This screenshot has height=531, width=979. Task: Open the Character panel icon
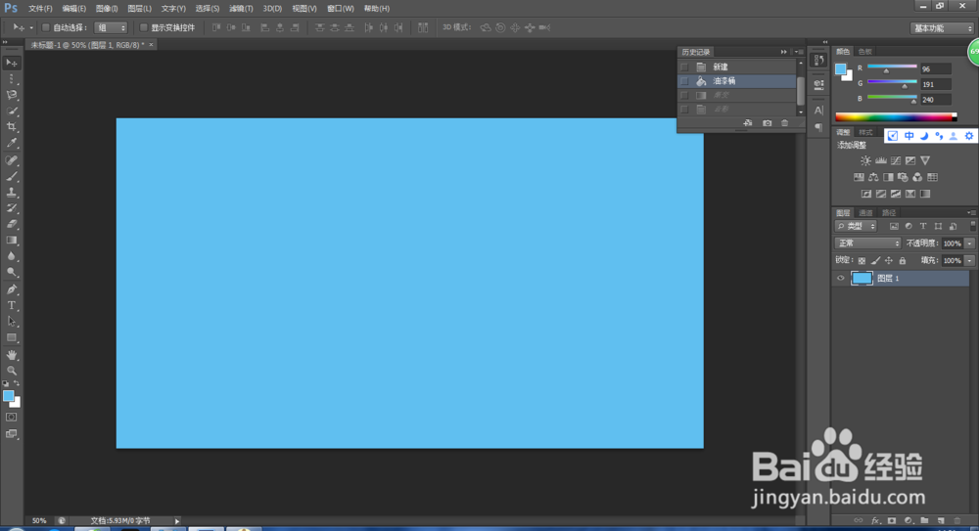pos(818,111)
